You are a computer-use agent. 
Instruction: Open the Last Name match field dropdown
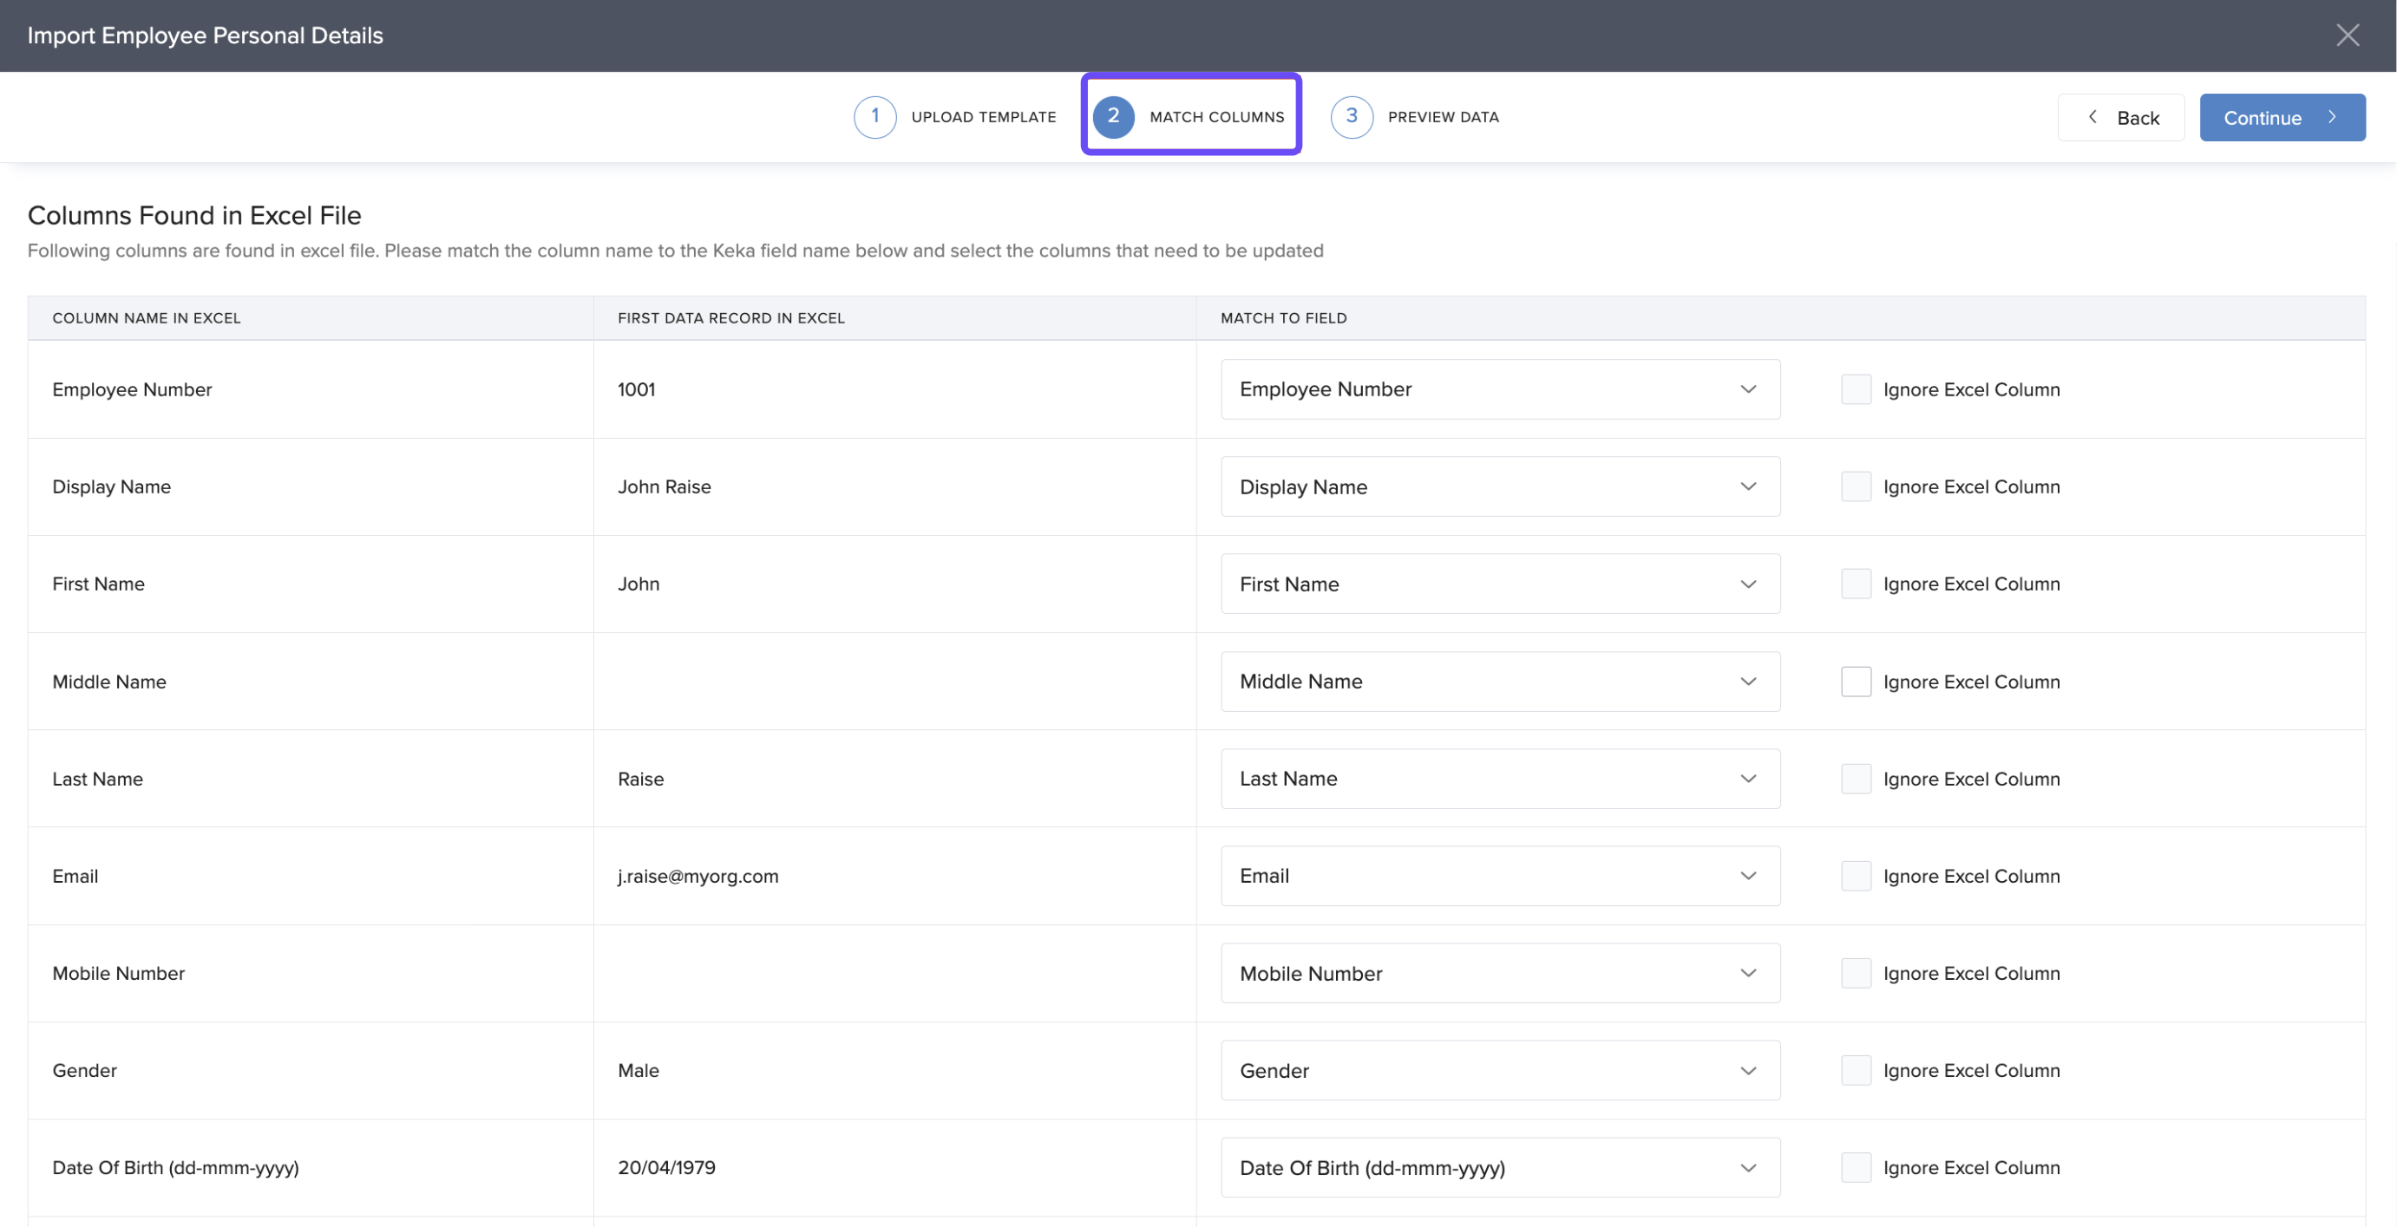point(1499,779)
